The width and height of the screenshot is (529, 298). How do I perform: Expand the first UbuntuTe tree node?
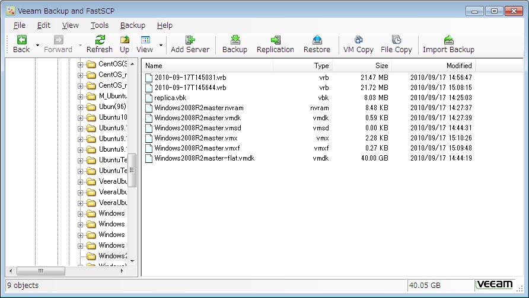point(80,161)
